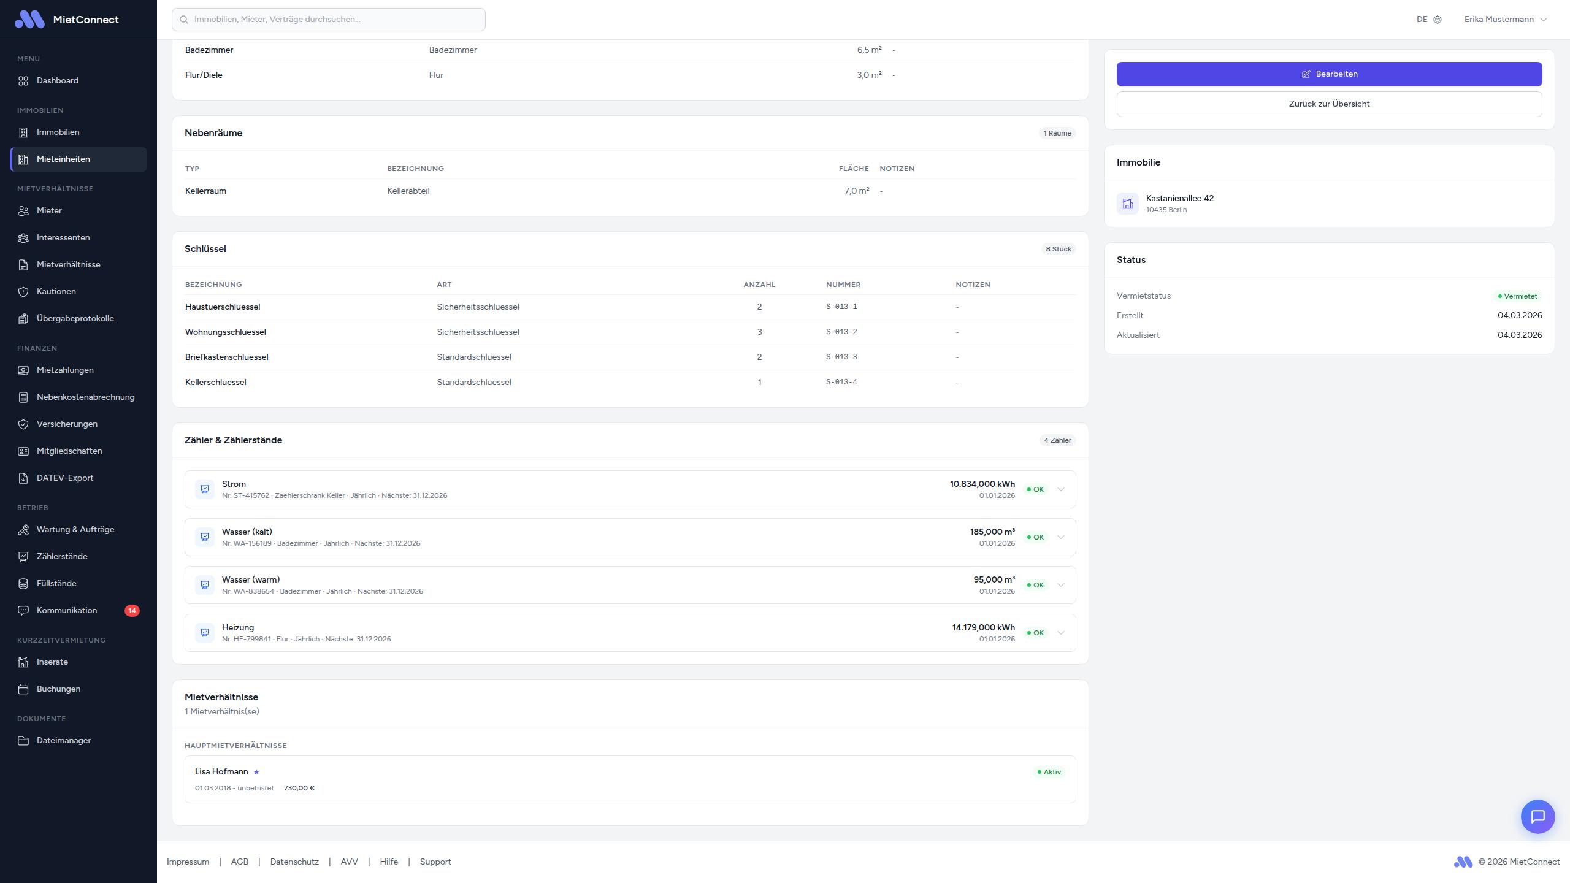Focus the search field for Immobilien
1570x883 pixels.
(x=329, y=20)
